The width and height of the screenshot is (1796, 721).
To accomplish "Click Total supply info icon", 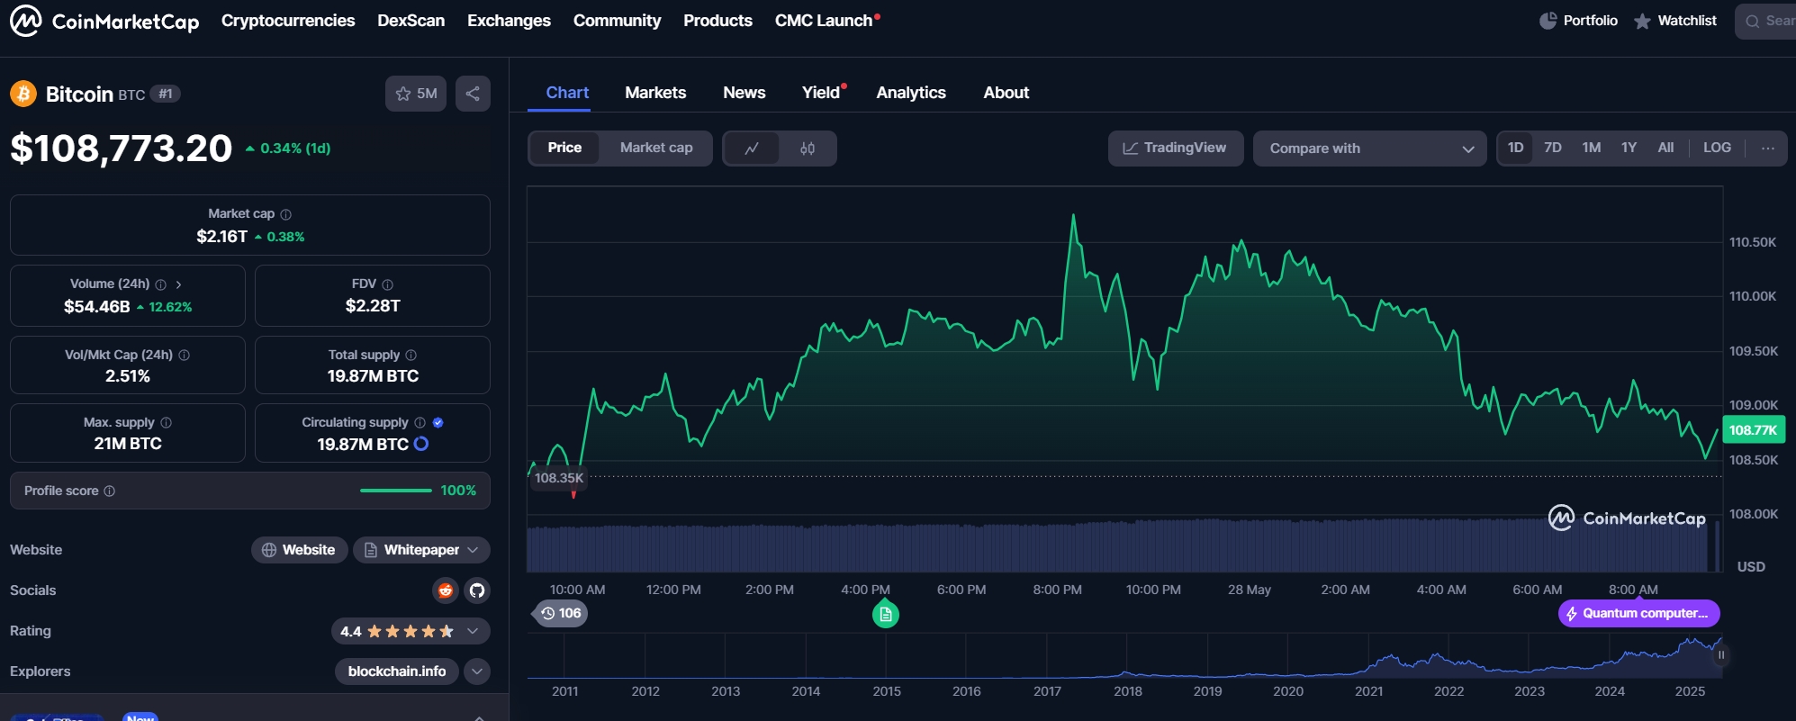I will (x=411, y=356).
